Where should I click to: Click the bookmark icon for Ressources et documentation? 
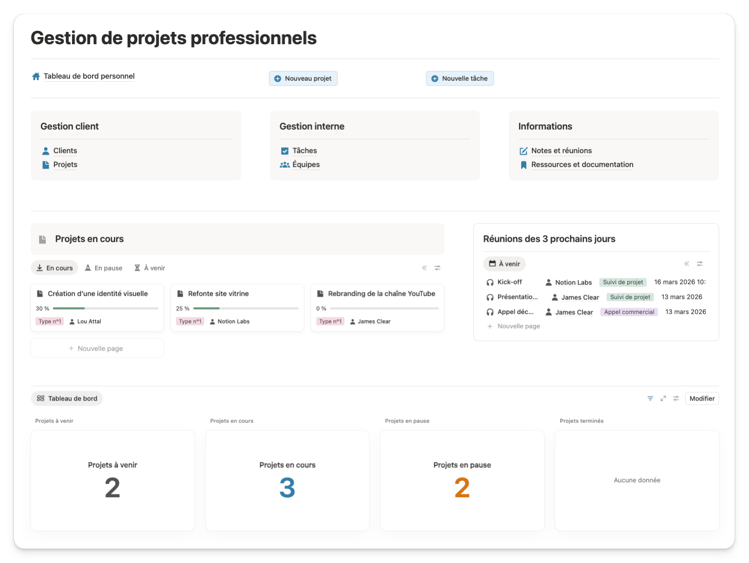pos(523,165)
